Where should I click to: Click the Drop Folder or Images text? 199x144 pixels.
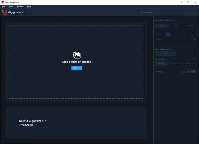[x=77, y=62]
